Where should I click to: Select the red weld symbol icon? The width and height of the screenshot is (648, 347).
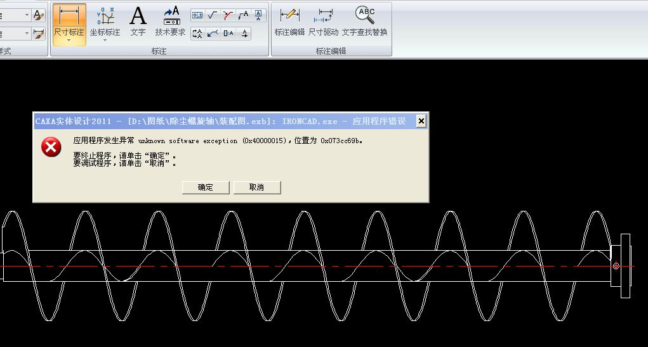(228, 15)
